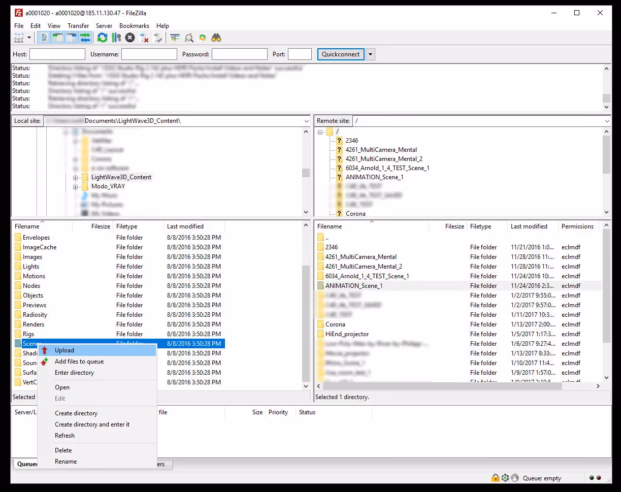This screenshot has height=492, width=621.
Task: Choose Upload from the context menu
Action: click(66, 350)
